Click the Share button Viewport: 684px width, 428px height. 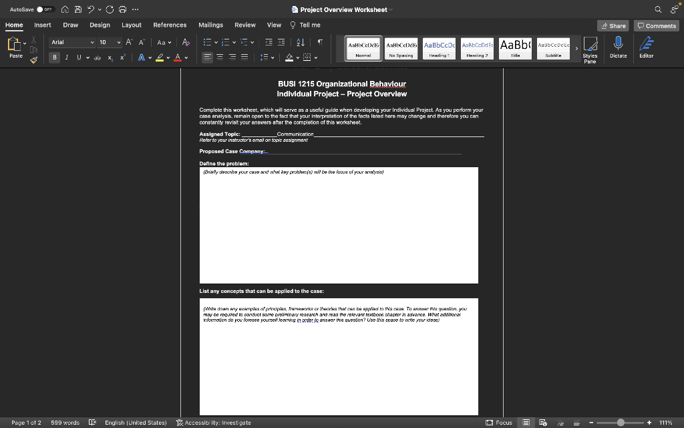[x=613, y=26]
